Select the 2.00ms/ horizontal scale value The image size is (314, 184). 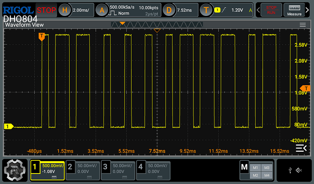pos(81,10)
